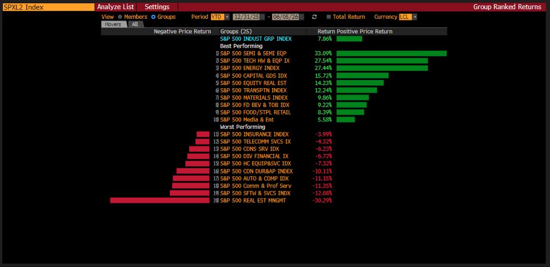Select S&P 500 SFTW & SVCS INDX row
The height and width of the screenshot is (267, 550).
pos(255,193)
